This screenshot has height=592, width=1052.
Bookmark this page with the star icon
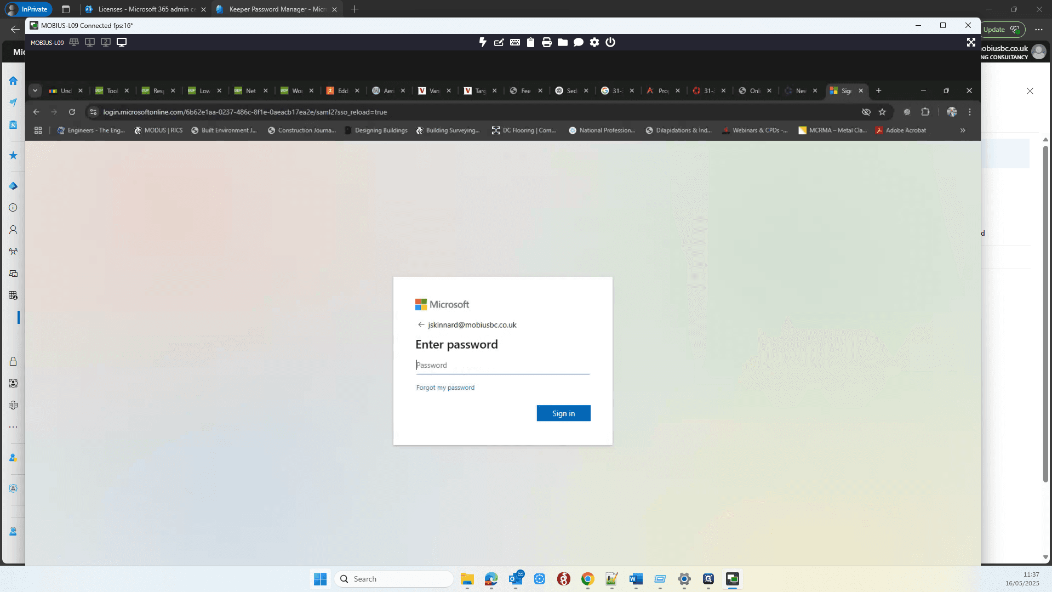[x=882, y=112]
